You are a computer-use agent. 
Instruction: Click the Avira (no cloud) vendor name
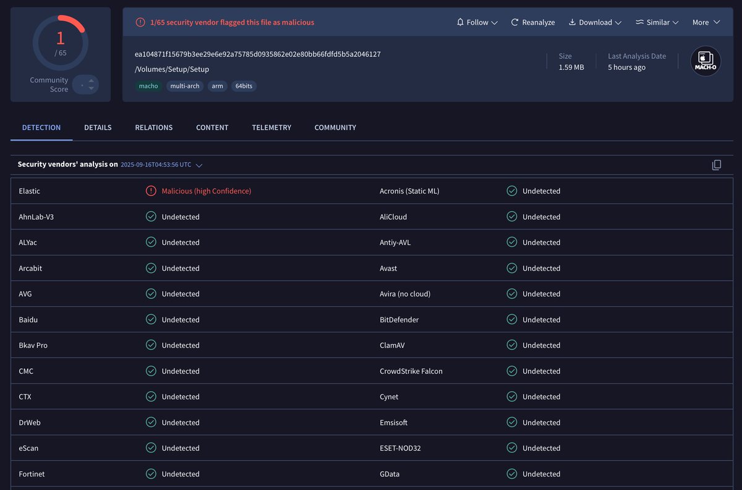coord(405,294)
